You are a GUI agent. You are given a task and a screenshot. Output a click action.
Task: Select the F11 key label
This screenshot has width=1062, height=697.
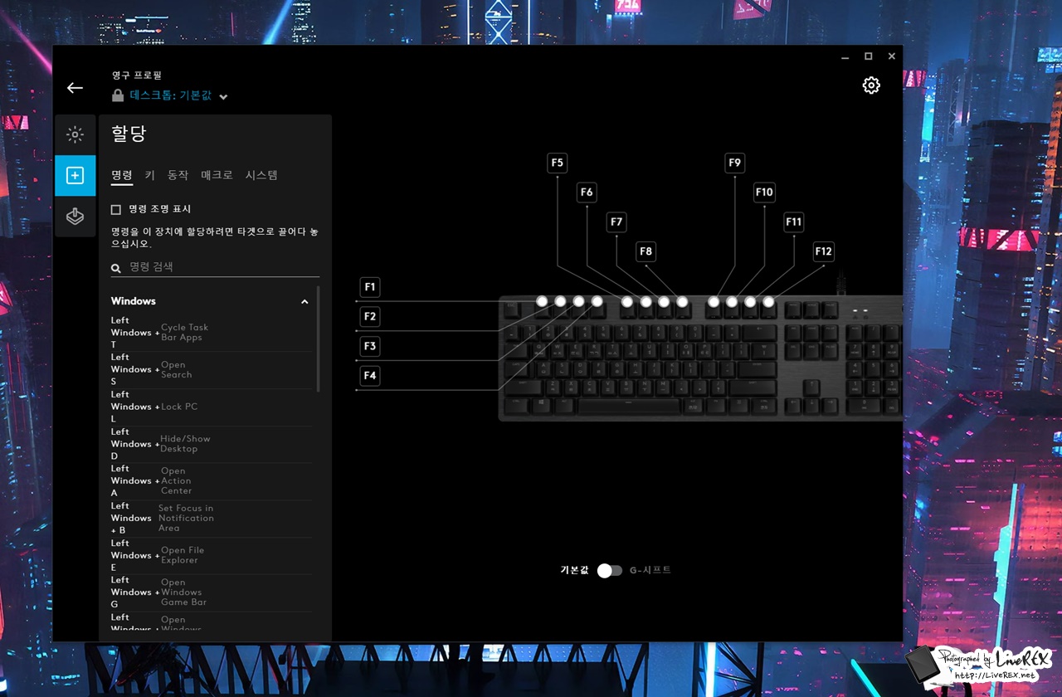click(794, 222)
